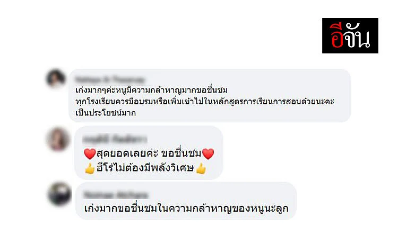Select the text เป็นประโยชน์มาก
Image resolution: width=398 pixels, height=252 pixels.
click(106, 113)
